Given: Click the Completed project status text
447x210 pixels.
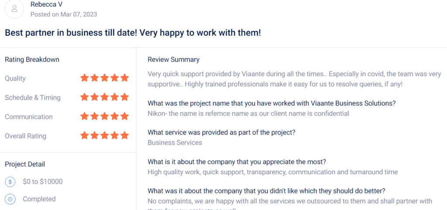Looking at the screenshot, I should pos(39,199).
